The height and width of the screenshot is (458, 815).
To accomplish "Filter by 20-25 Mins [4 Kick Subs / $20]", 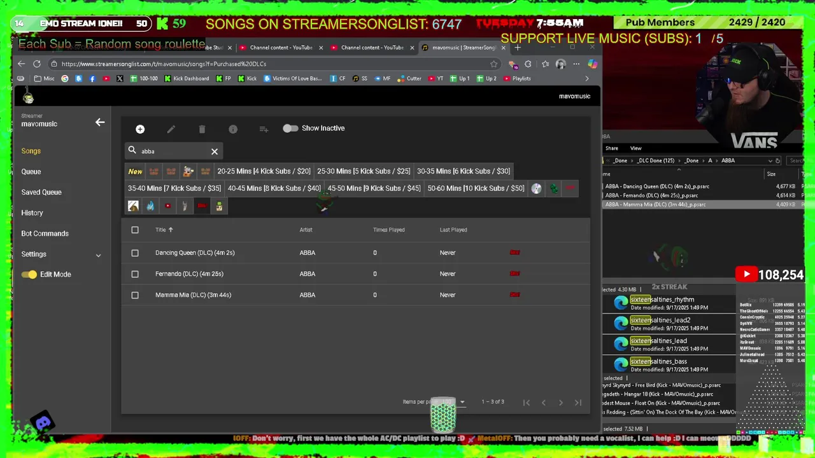I will coord(264,171).
